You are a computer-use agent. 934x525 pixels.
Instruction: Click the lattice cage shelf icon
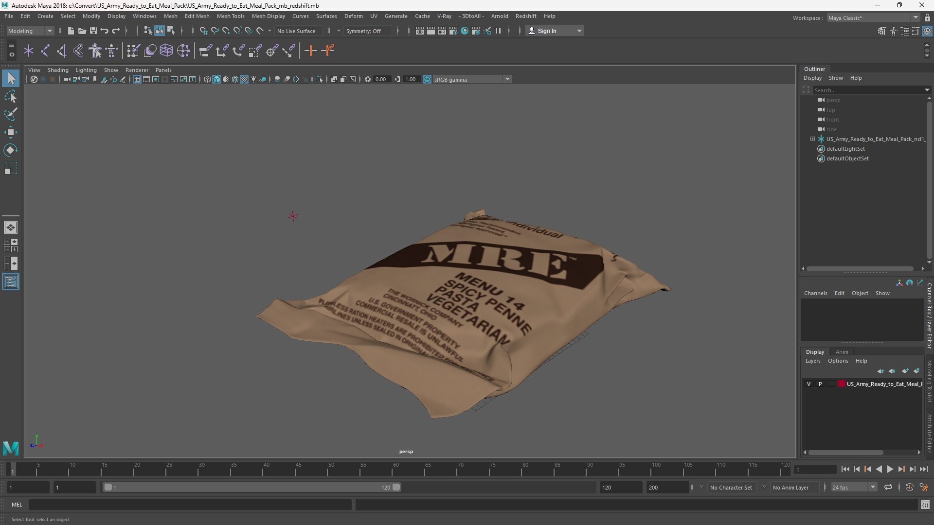click(x=166, y=51)
